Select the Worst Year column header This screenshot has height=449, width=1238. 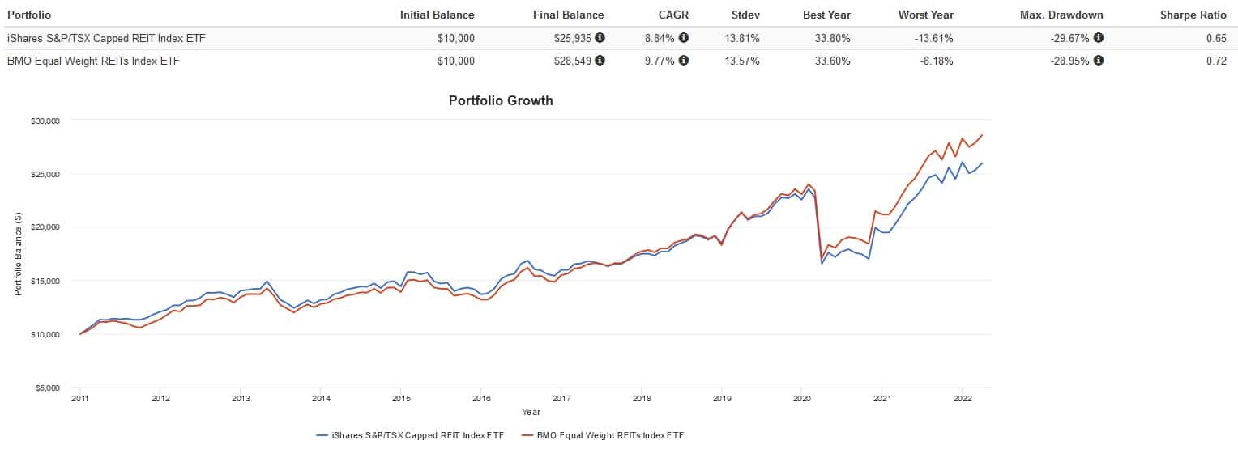(925, 15)
